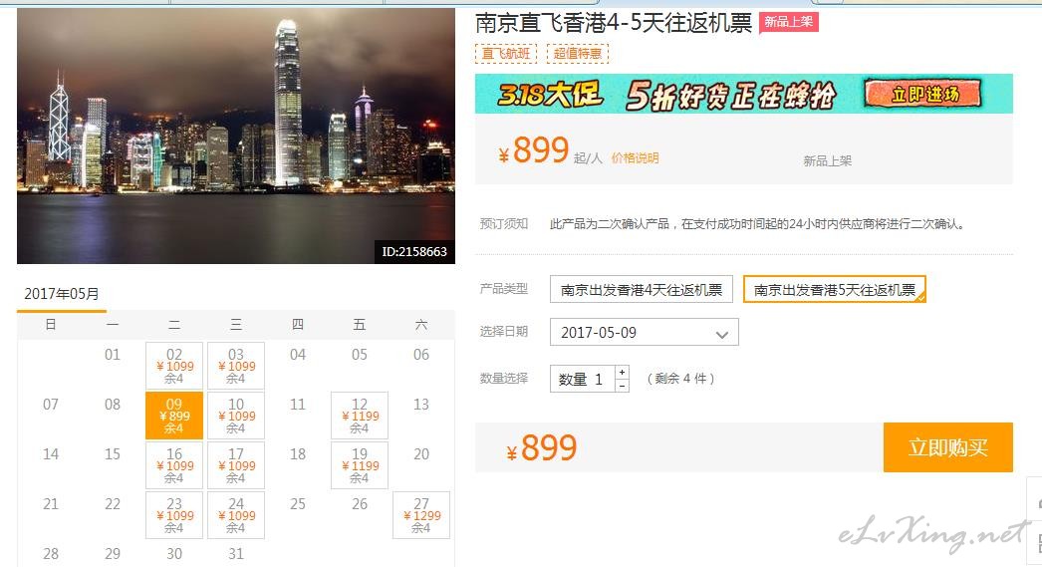This screenshot has height=567, width=1042.
Task: Click the 直飞航班 direct flight tag
Action: [x=506, y=54]
